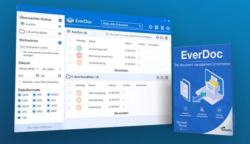Viewport: 250px width, 144px height.
Task: Click PDF file type icon of Urlaubstipps.pdf
Action: coord(79,48)
